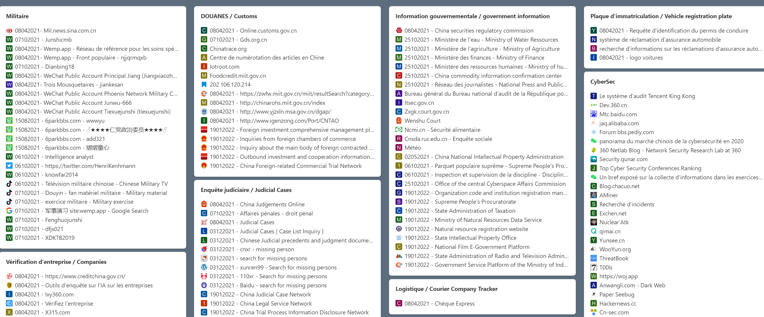Open 08042021 - logo voitures bookmark

(x=630, y=58)
